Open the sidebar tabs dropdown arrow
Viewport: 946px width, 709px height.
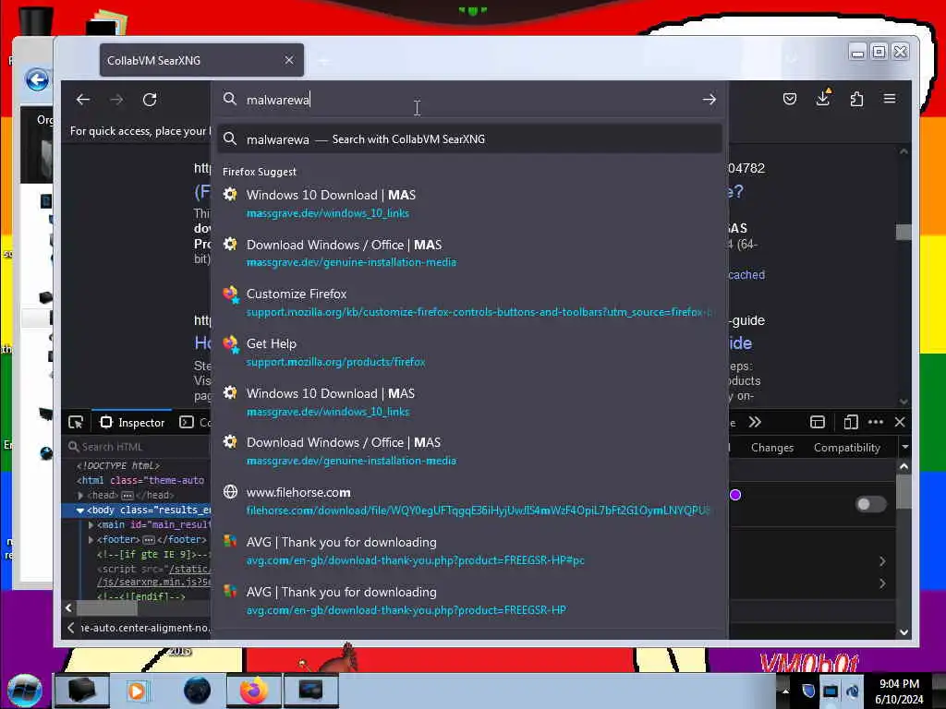(904, 447)
